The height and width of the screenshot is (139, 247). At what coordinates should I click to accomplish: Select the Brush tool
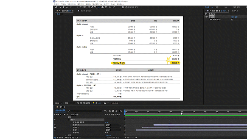coord(99,7)
